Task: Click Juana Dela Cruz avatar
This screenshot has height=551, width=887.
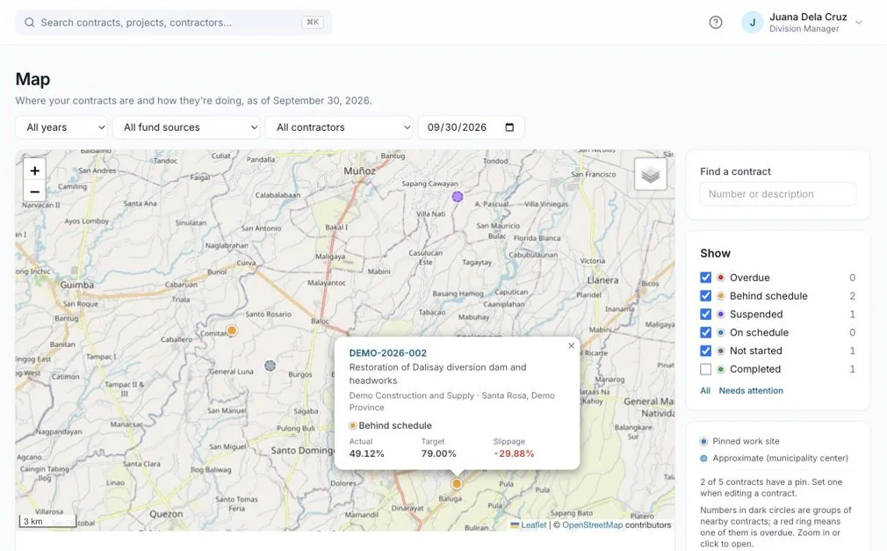Action: tap(753, 23)
